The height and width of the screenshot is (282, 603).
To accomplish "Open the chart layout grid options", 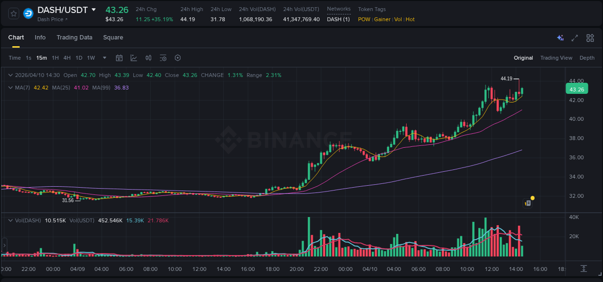I will 589,38.
